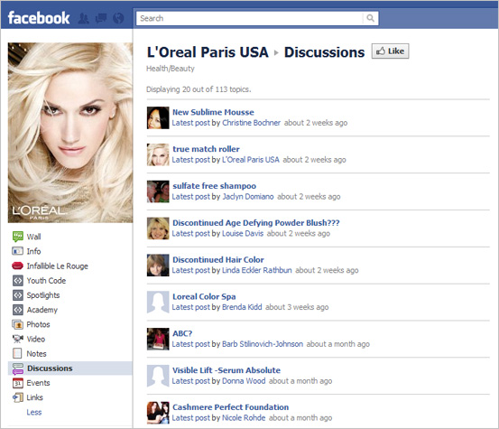Click the Wall speech bubble icon
Screen dimensions: 499x429
(x=18, y=237)
